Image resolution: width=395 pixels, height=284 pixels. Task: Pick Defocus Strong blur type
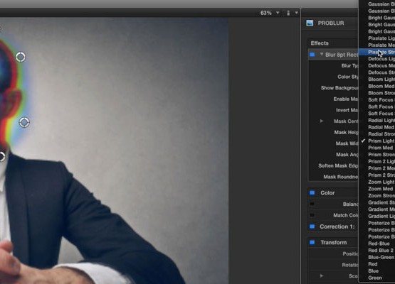point(381,72)
